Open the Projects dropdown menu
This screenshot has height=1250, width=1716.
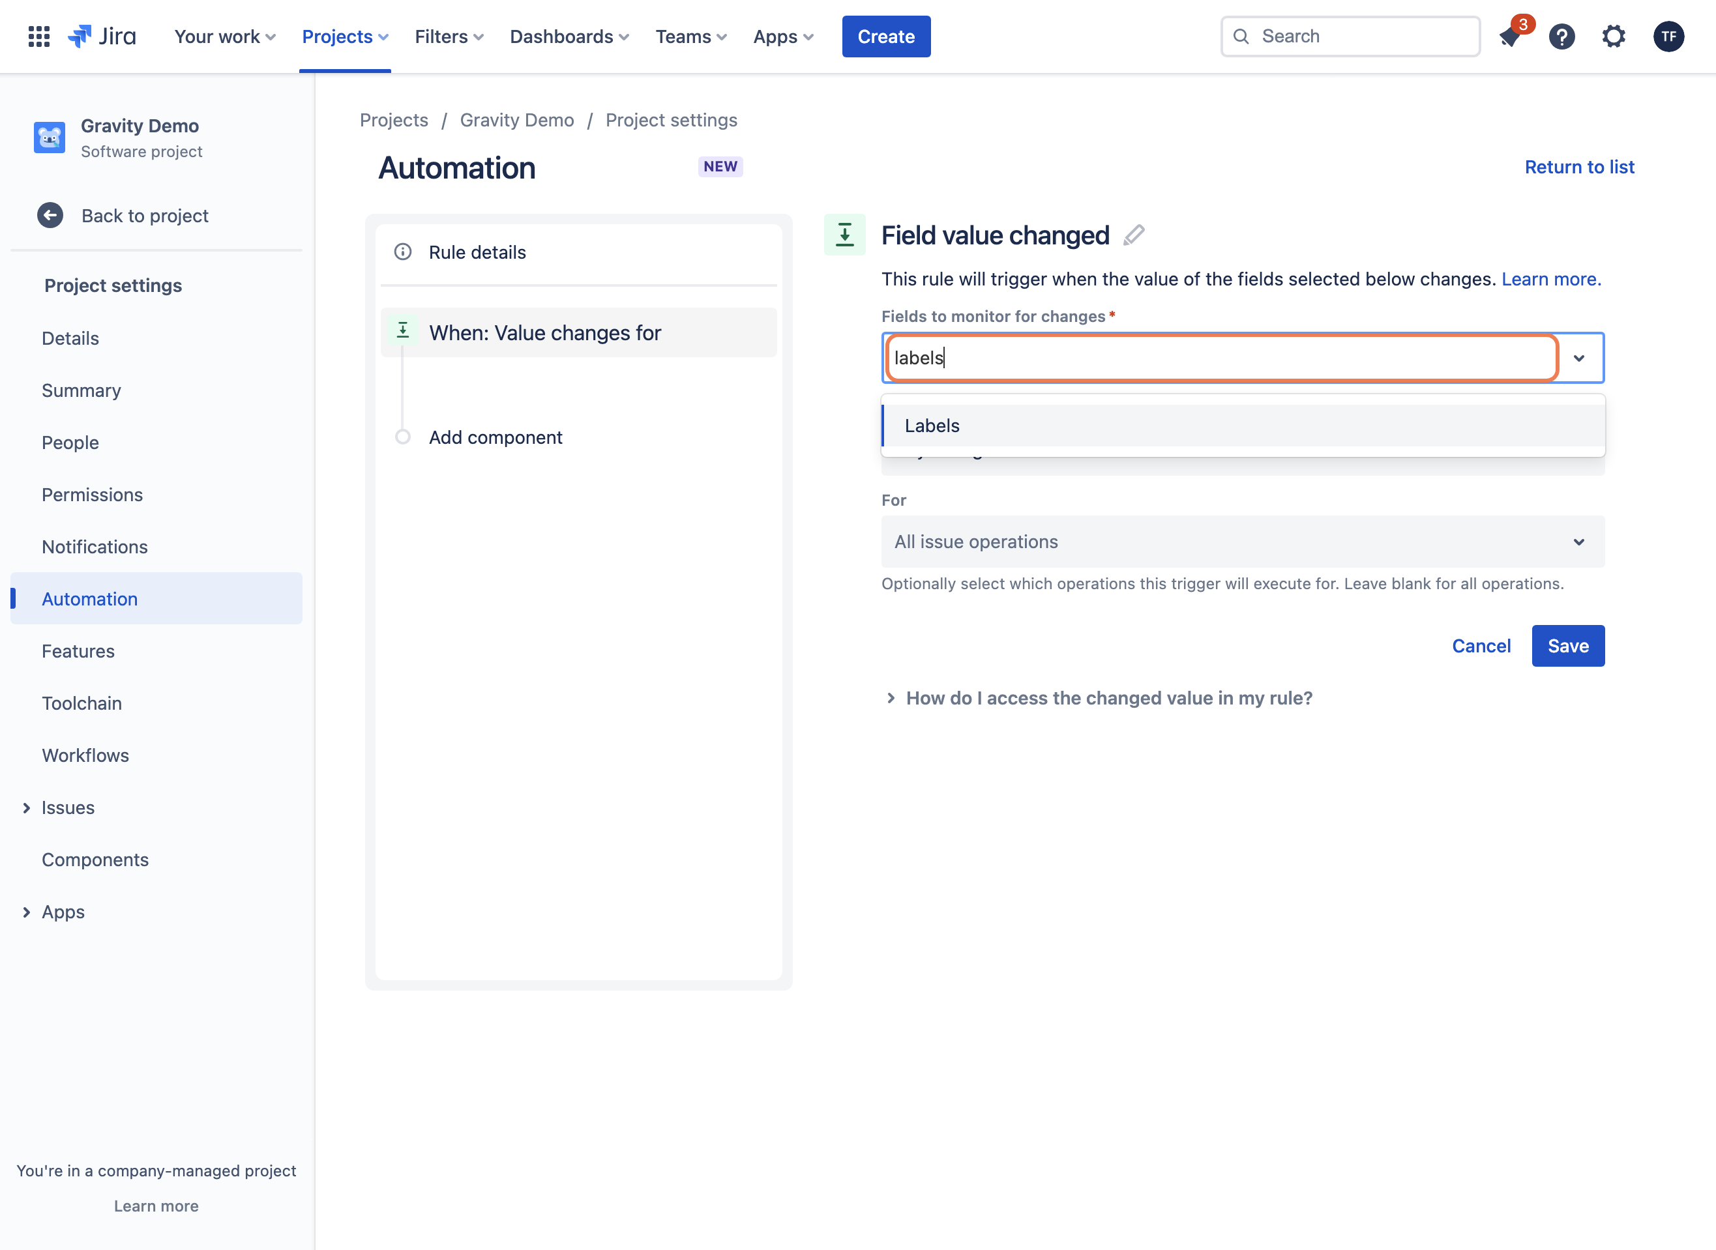[345, 36]
